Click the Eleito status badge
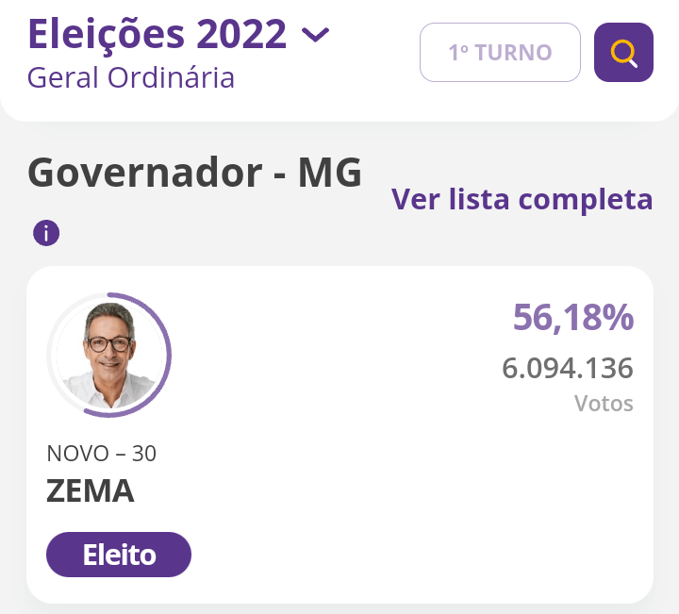 (x=119, y=555)
